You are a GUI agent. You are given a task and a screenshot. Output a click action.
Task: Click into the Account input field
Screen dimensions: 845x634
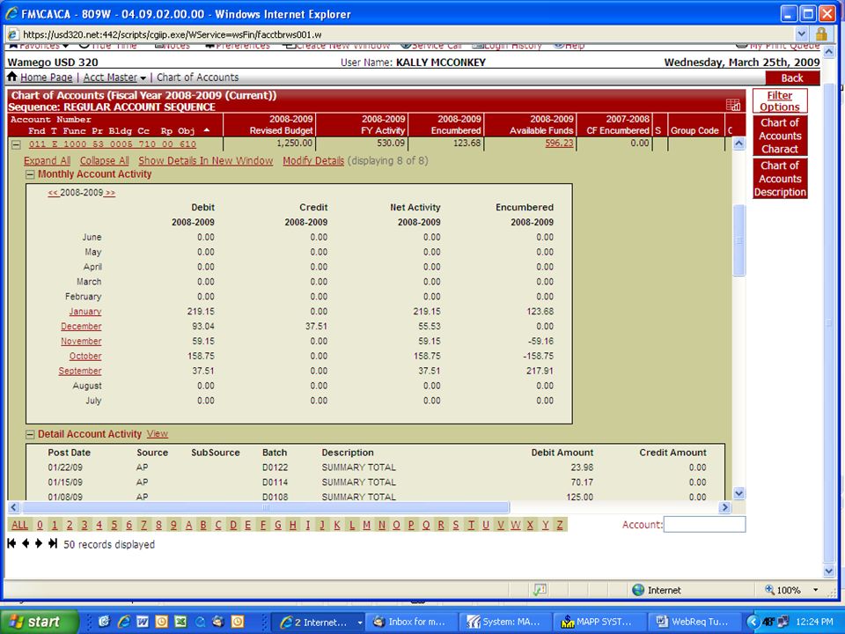704,525
